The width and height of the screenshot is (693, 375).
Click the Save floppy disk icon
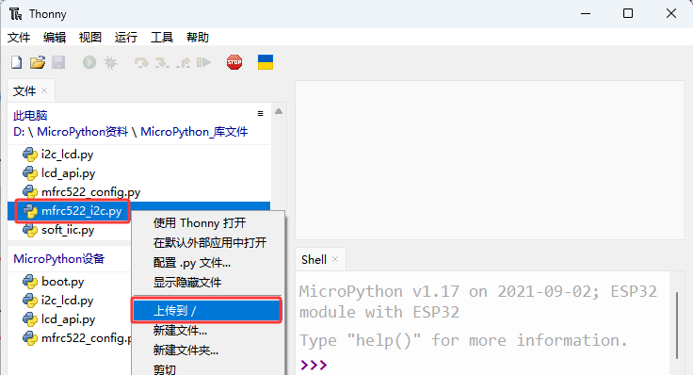(x=58, y=62)
